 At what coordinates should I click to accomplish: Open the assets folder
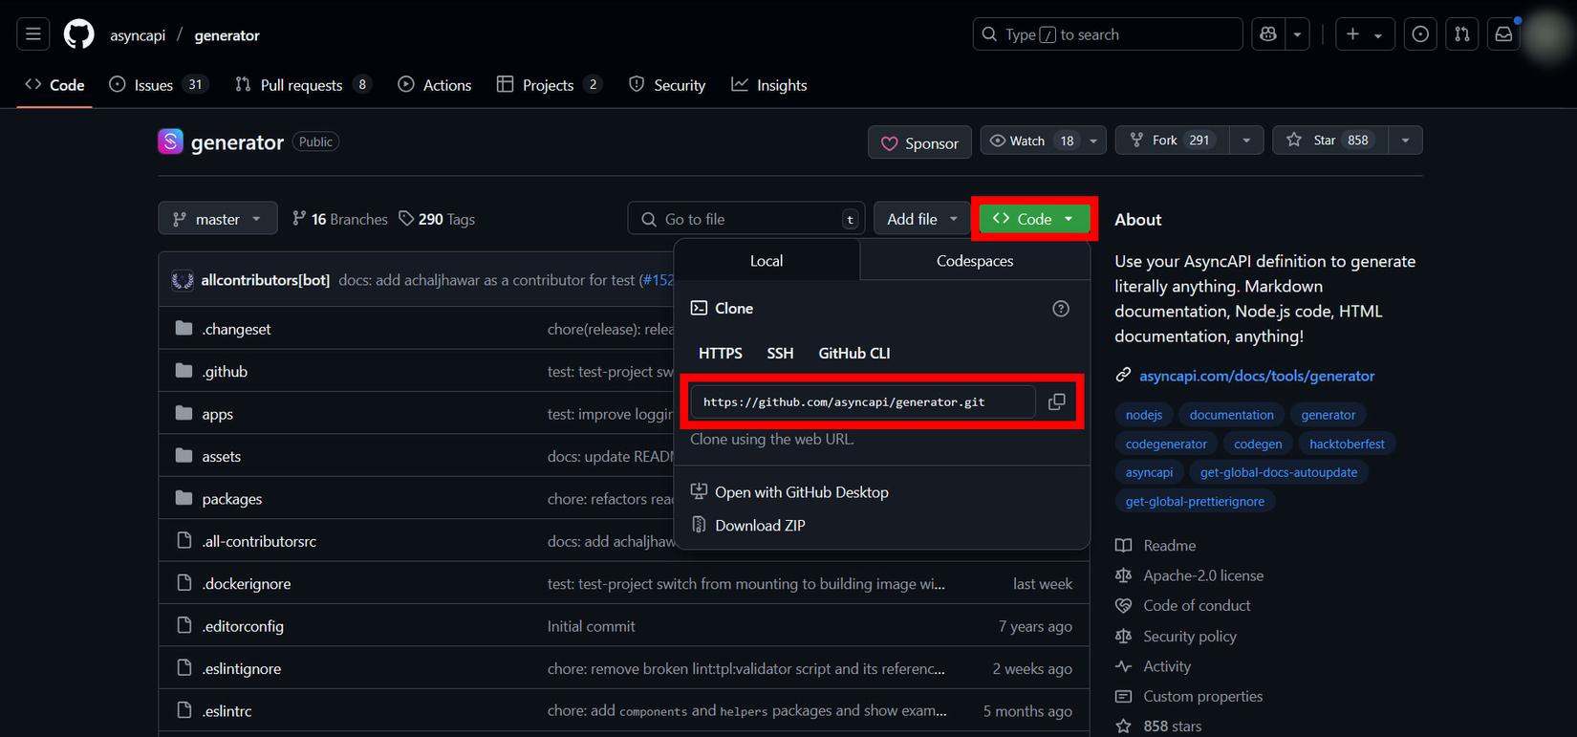pyautogui.click(x=222, y=457)
